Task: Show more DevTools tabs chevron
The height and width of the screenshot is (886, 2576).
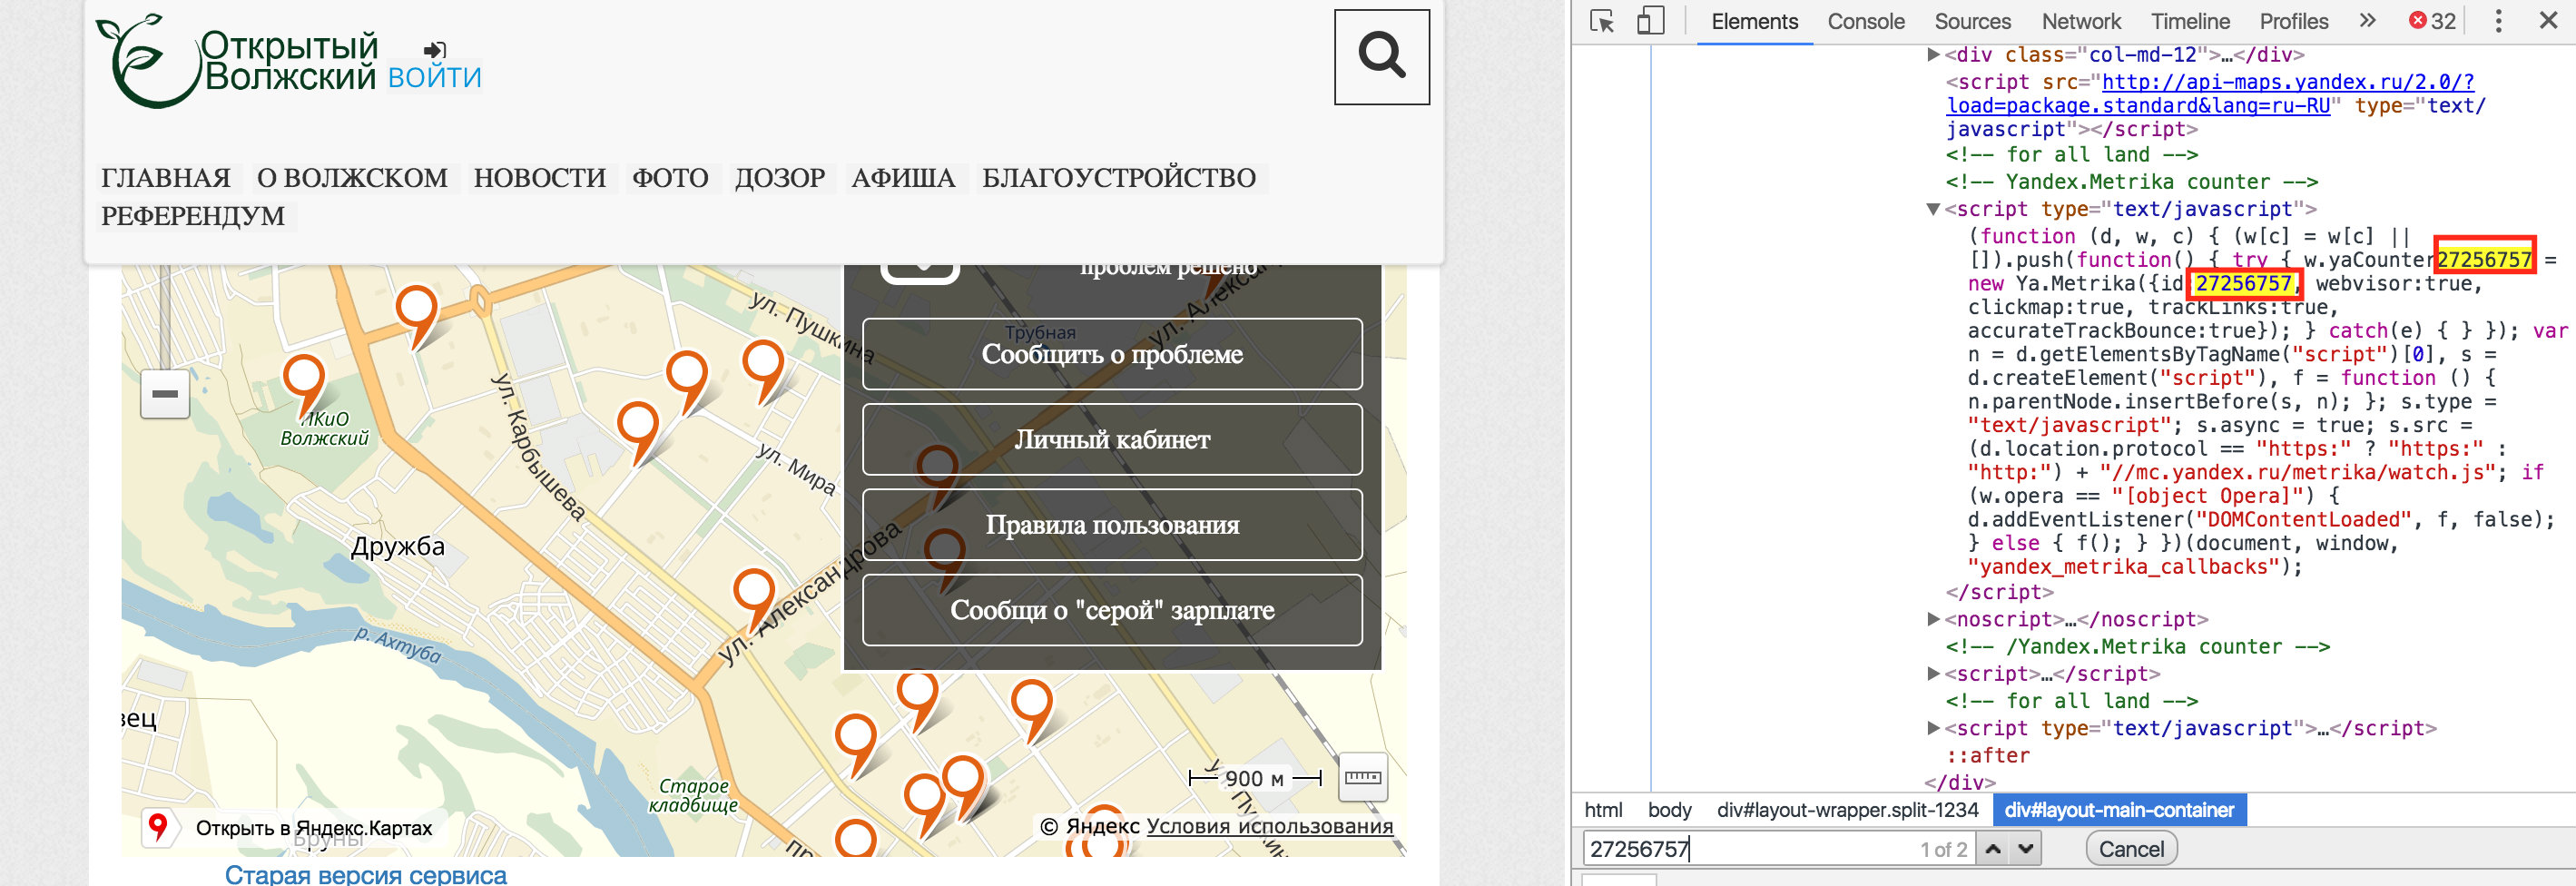Action: point(2366,21)
